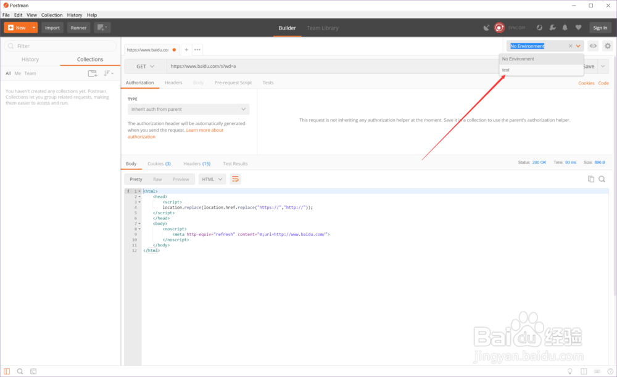Clear the environment selector with X
This screenshot has width=617, height=377.
click(x=570, y=46)
